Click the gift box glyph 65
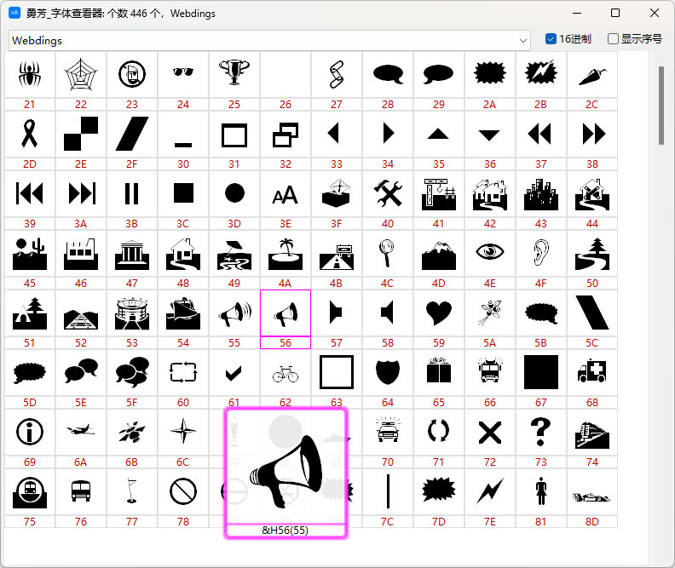The image size is (675, 568). tap(439, 370)
